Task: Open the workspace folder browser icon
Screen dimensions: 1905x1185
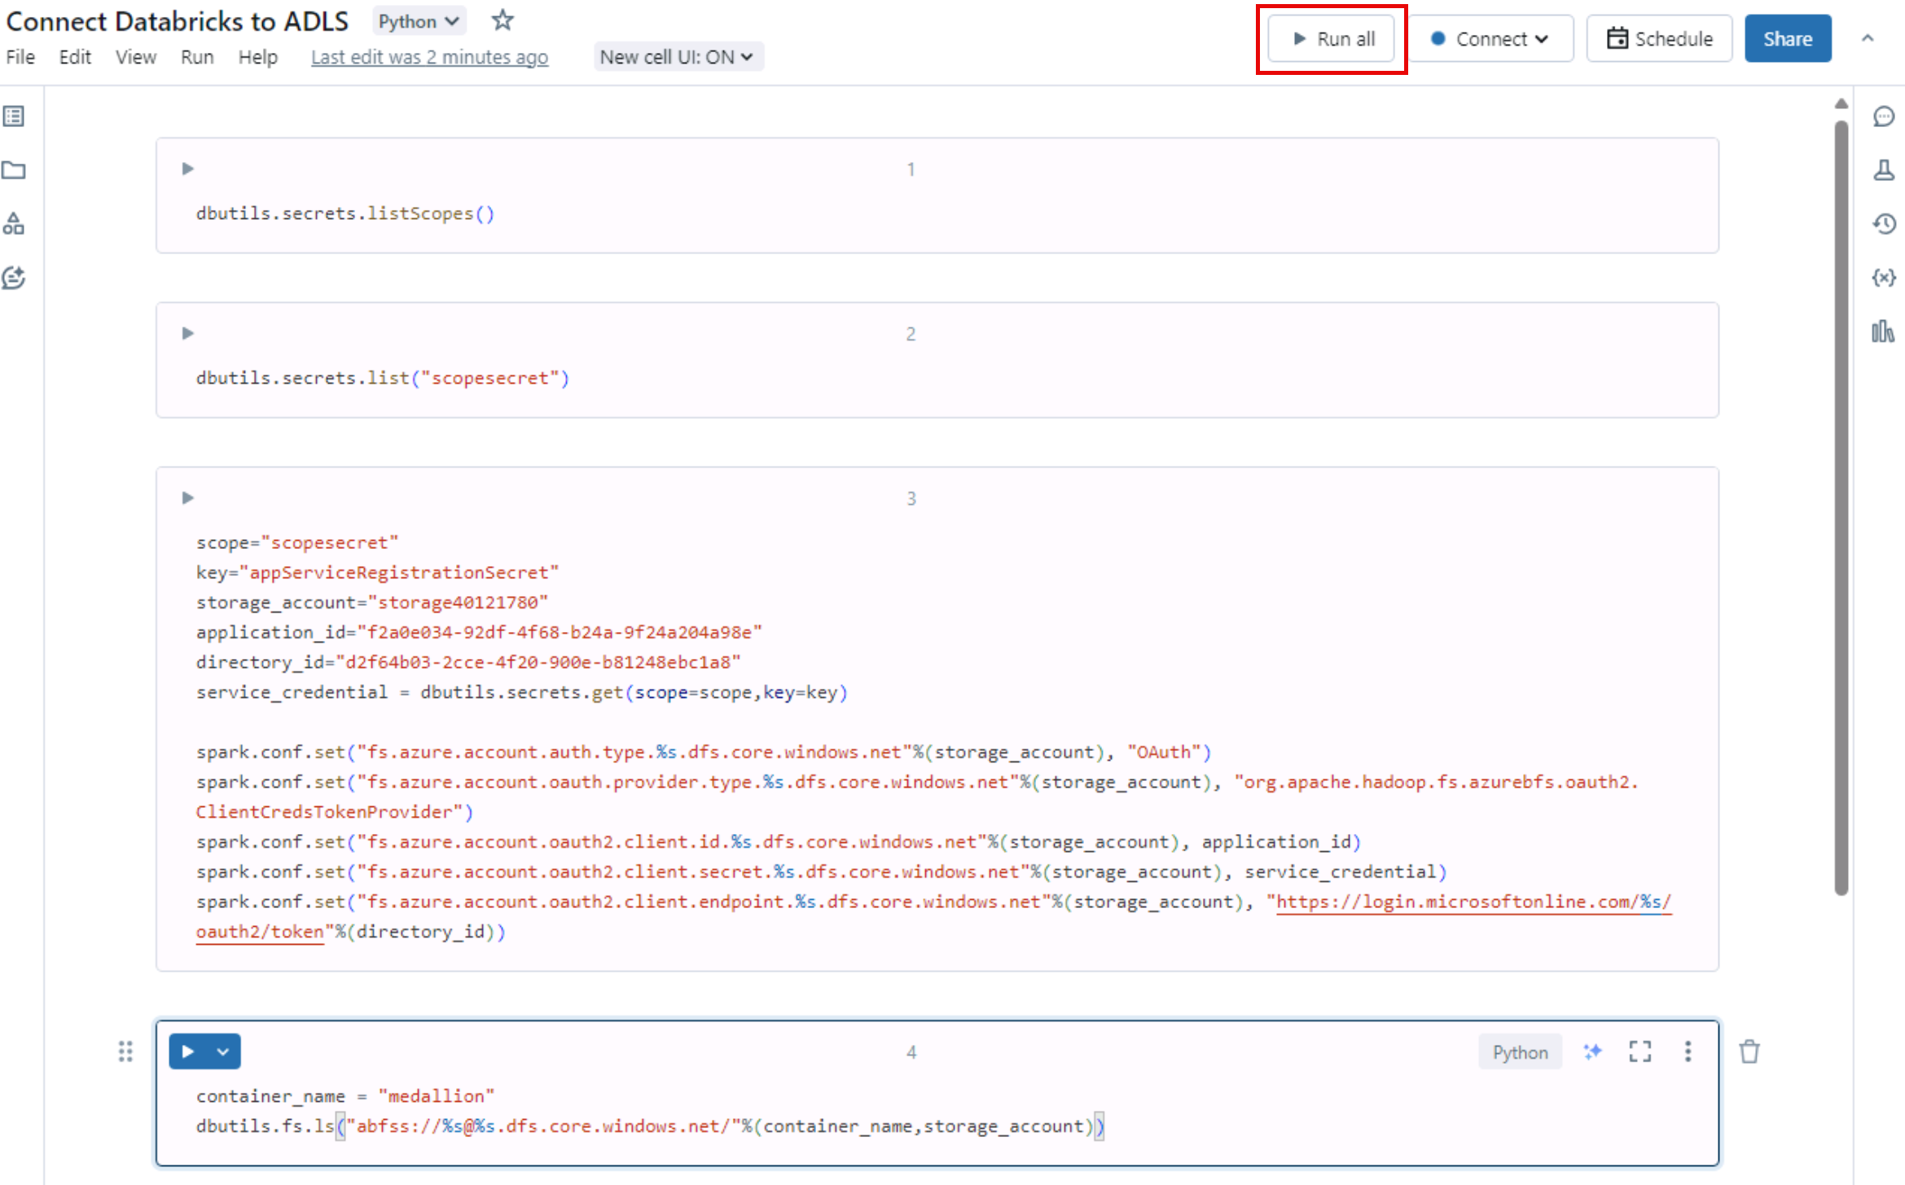Action: [x=14, y=170]
